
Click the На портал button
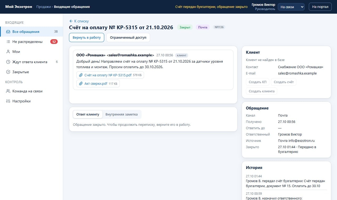pyautogui.click(x=320, y=7)
